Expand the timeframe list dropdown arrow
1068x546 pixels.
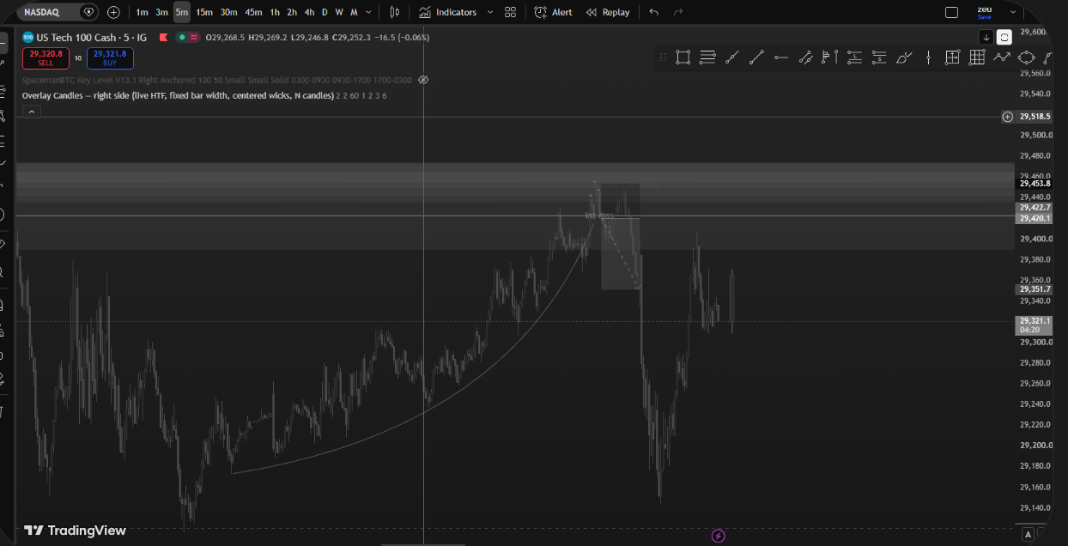(x=368, y=12)
